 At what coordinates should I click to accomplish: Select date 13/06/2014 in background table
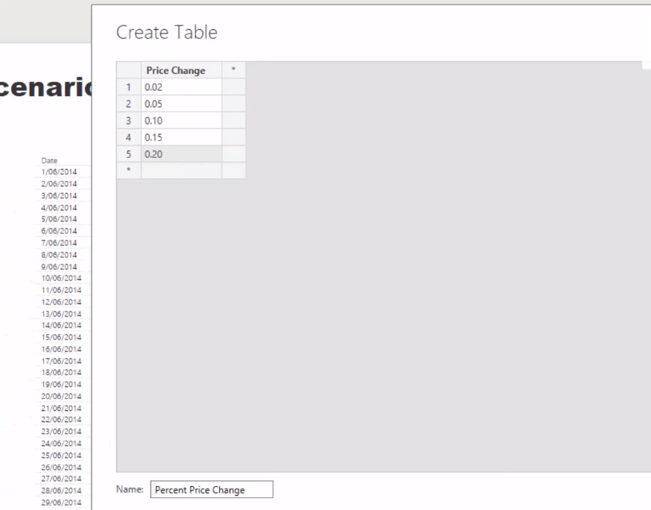point(61,314)
